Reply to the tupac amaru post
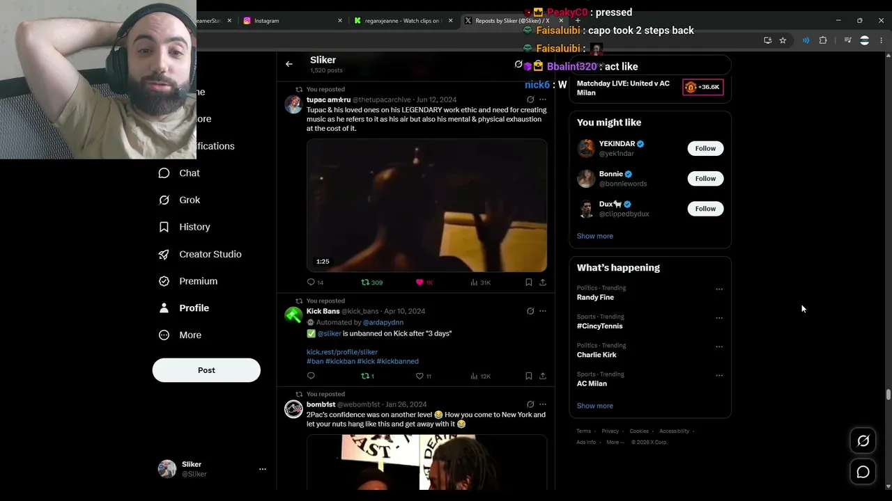The height and width of the screenshot is (501, 892). (311, 282)
